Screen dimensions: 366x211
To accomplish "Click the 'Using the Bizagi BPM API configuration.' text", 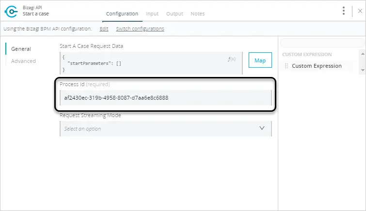I will coord(48,29).
